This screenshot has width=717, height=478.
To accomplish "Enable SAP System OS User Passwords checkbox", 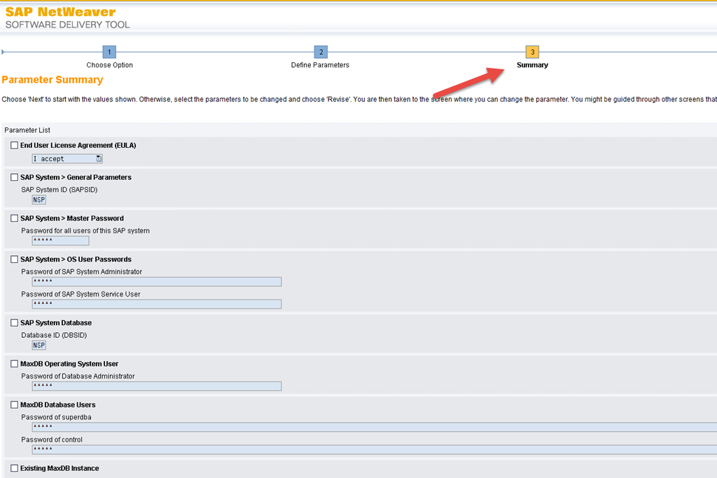I will pos(15,260).
